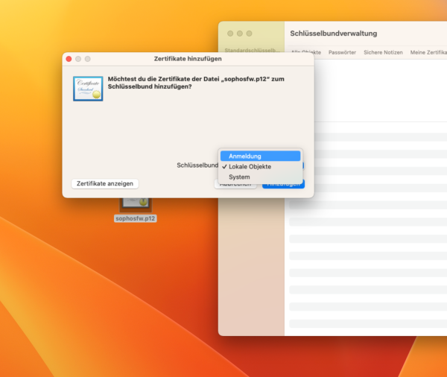Click the sophosfw.p12 file name label
The image size is (447, 377).
(135, 219)
